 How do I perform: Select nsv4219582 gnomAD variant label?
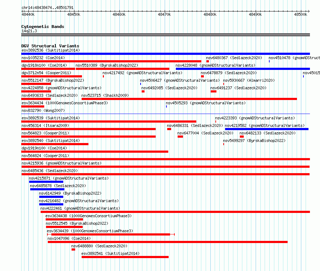265,125
